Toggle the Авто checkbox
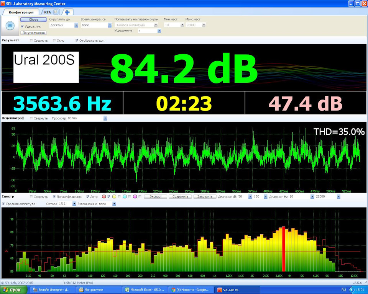Image resolution: width=368 pixels, height=294 pixels. pos(88,196)
